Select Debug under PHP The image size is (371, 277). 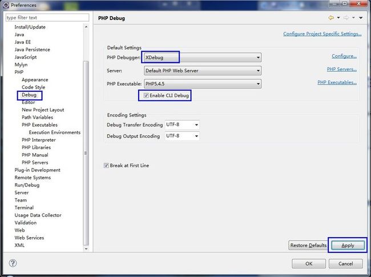pos(29,95)
